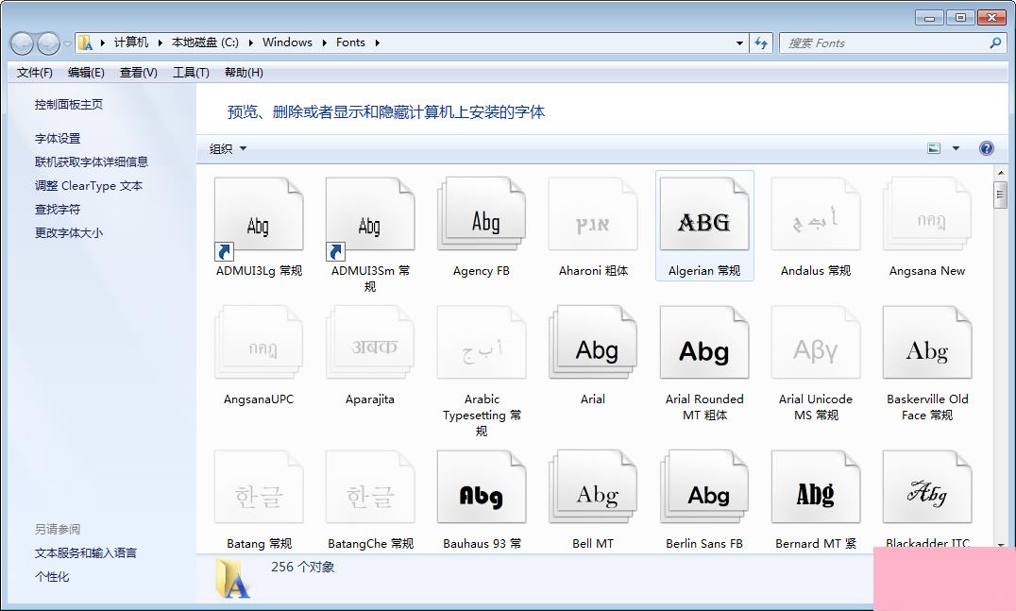Screen dimensions: 1016x611
Task: Click the scrollbar up arrow
Action: click(x=1000, y=173)
